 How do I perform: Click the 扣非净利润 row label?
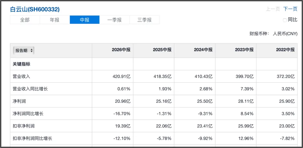coord(24,126)
